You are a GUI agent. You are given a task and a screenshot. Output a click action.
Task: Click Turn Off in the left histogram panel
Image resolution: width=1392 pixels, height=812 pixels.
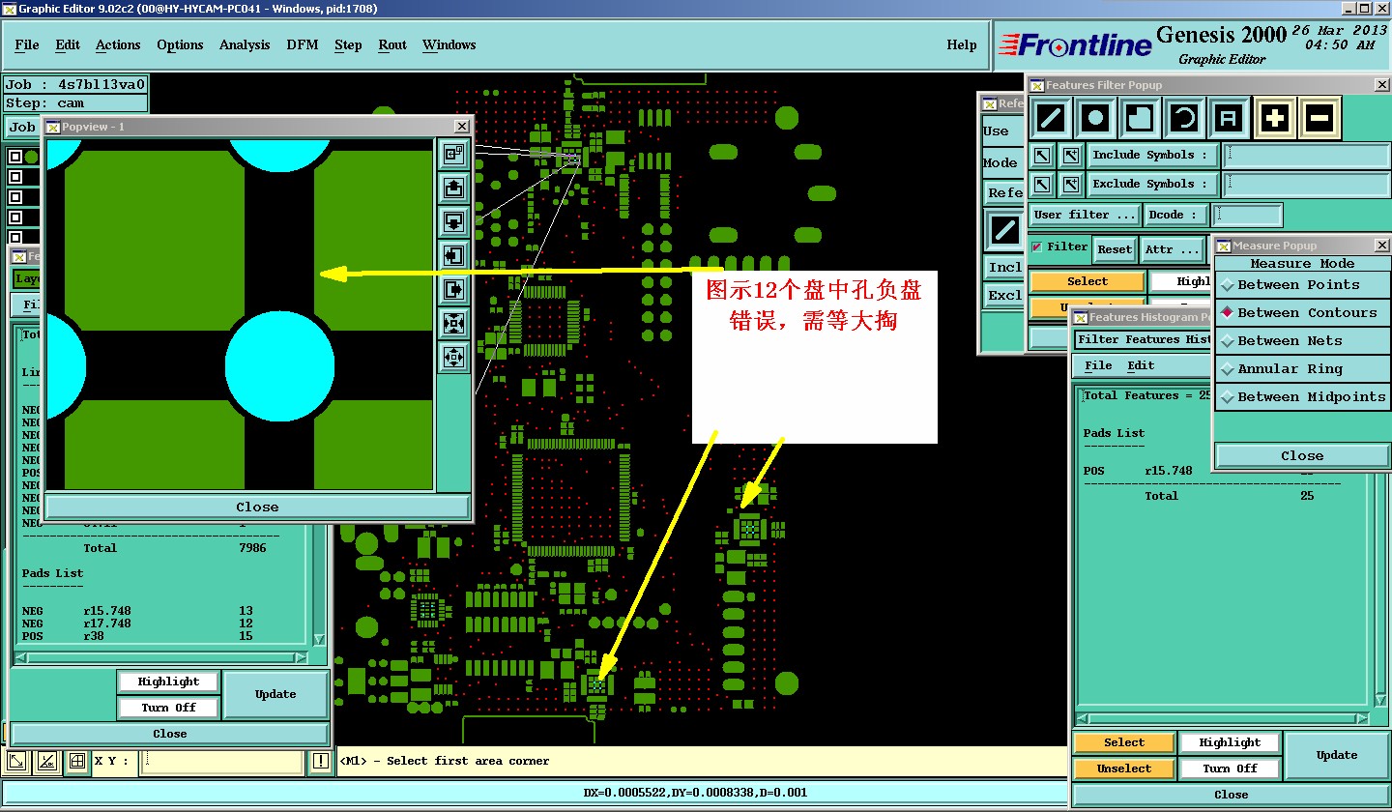coord(168,708)
